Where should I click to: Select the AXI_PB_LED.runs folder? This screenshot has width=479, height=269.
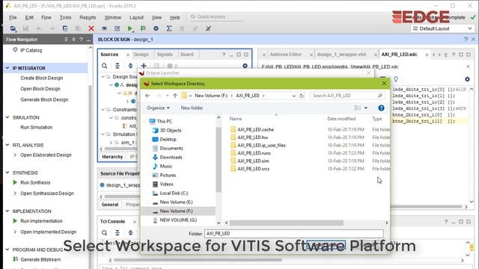[254, 153]
